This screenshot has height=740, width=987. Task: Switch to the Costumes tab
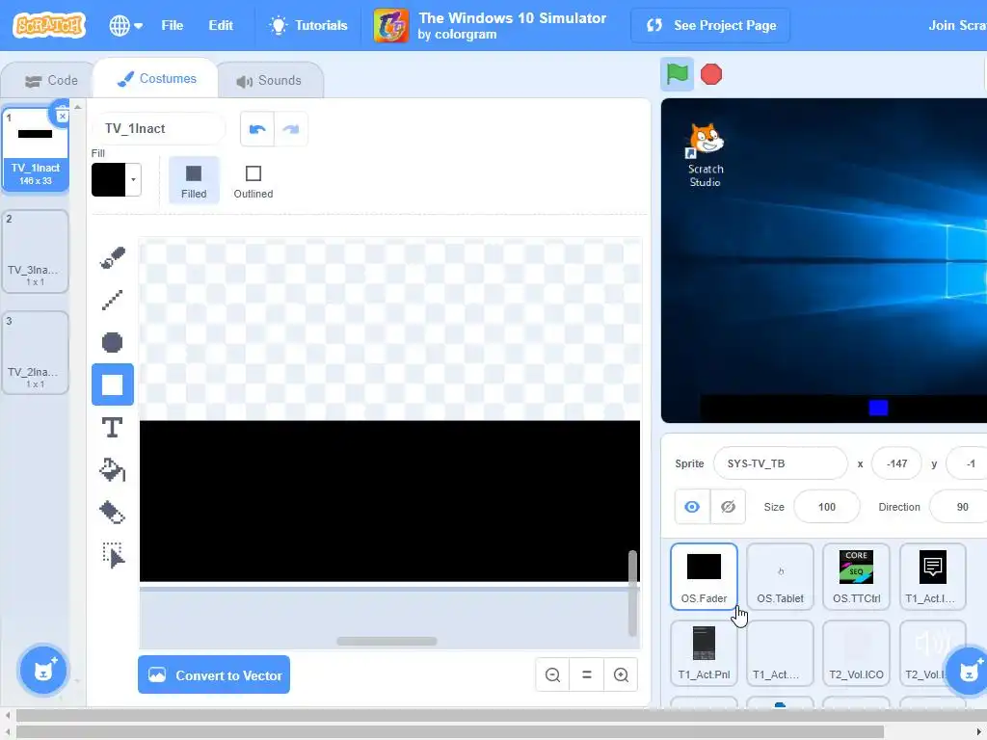[156, 79]
